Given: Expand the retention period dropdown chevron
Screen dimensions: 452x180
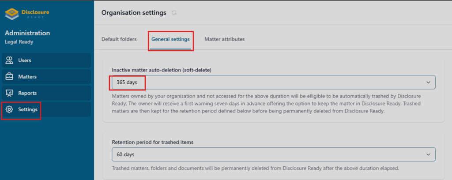Looking at the screenshot, I should [428, 155].
